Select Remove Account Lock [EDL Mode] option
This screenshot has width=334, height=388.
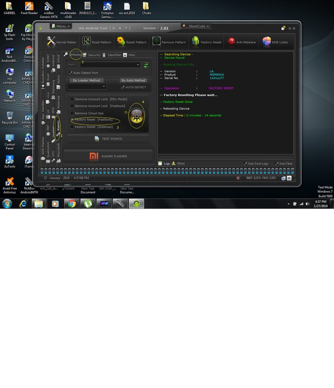[99, 99]
